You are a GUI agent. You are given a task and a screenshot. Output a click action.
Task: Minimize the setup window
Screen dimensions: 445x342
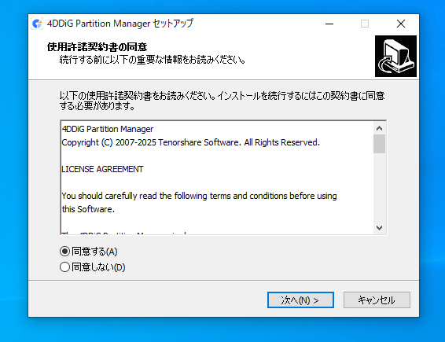click(x=329, y=24)
